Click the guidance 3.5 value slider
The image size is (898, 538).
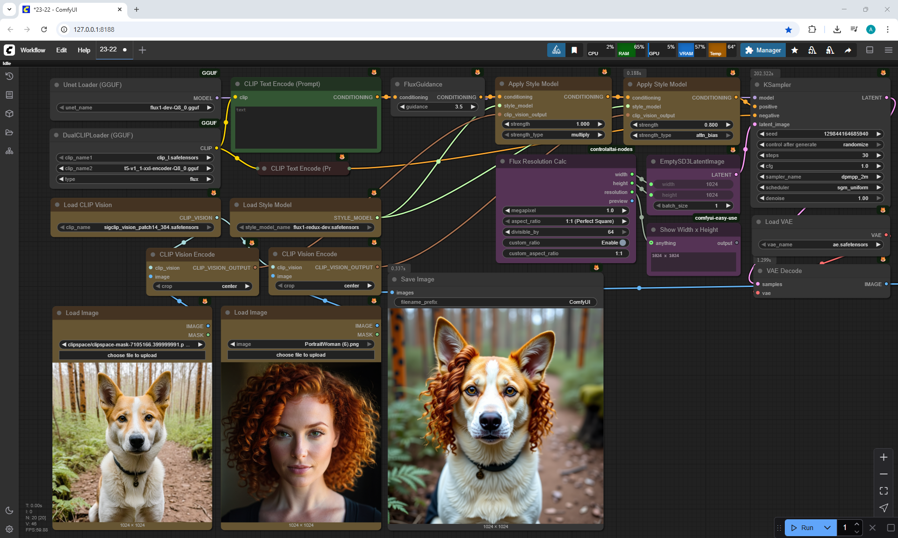pyautogui.click(x=437, y=107)
